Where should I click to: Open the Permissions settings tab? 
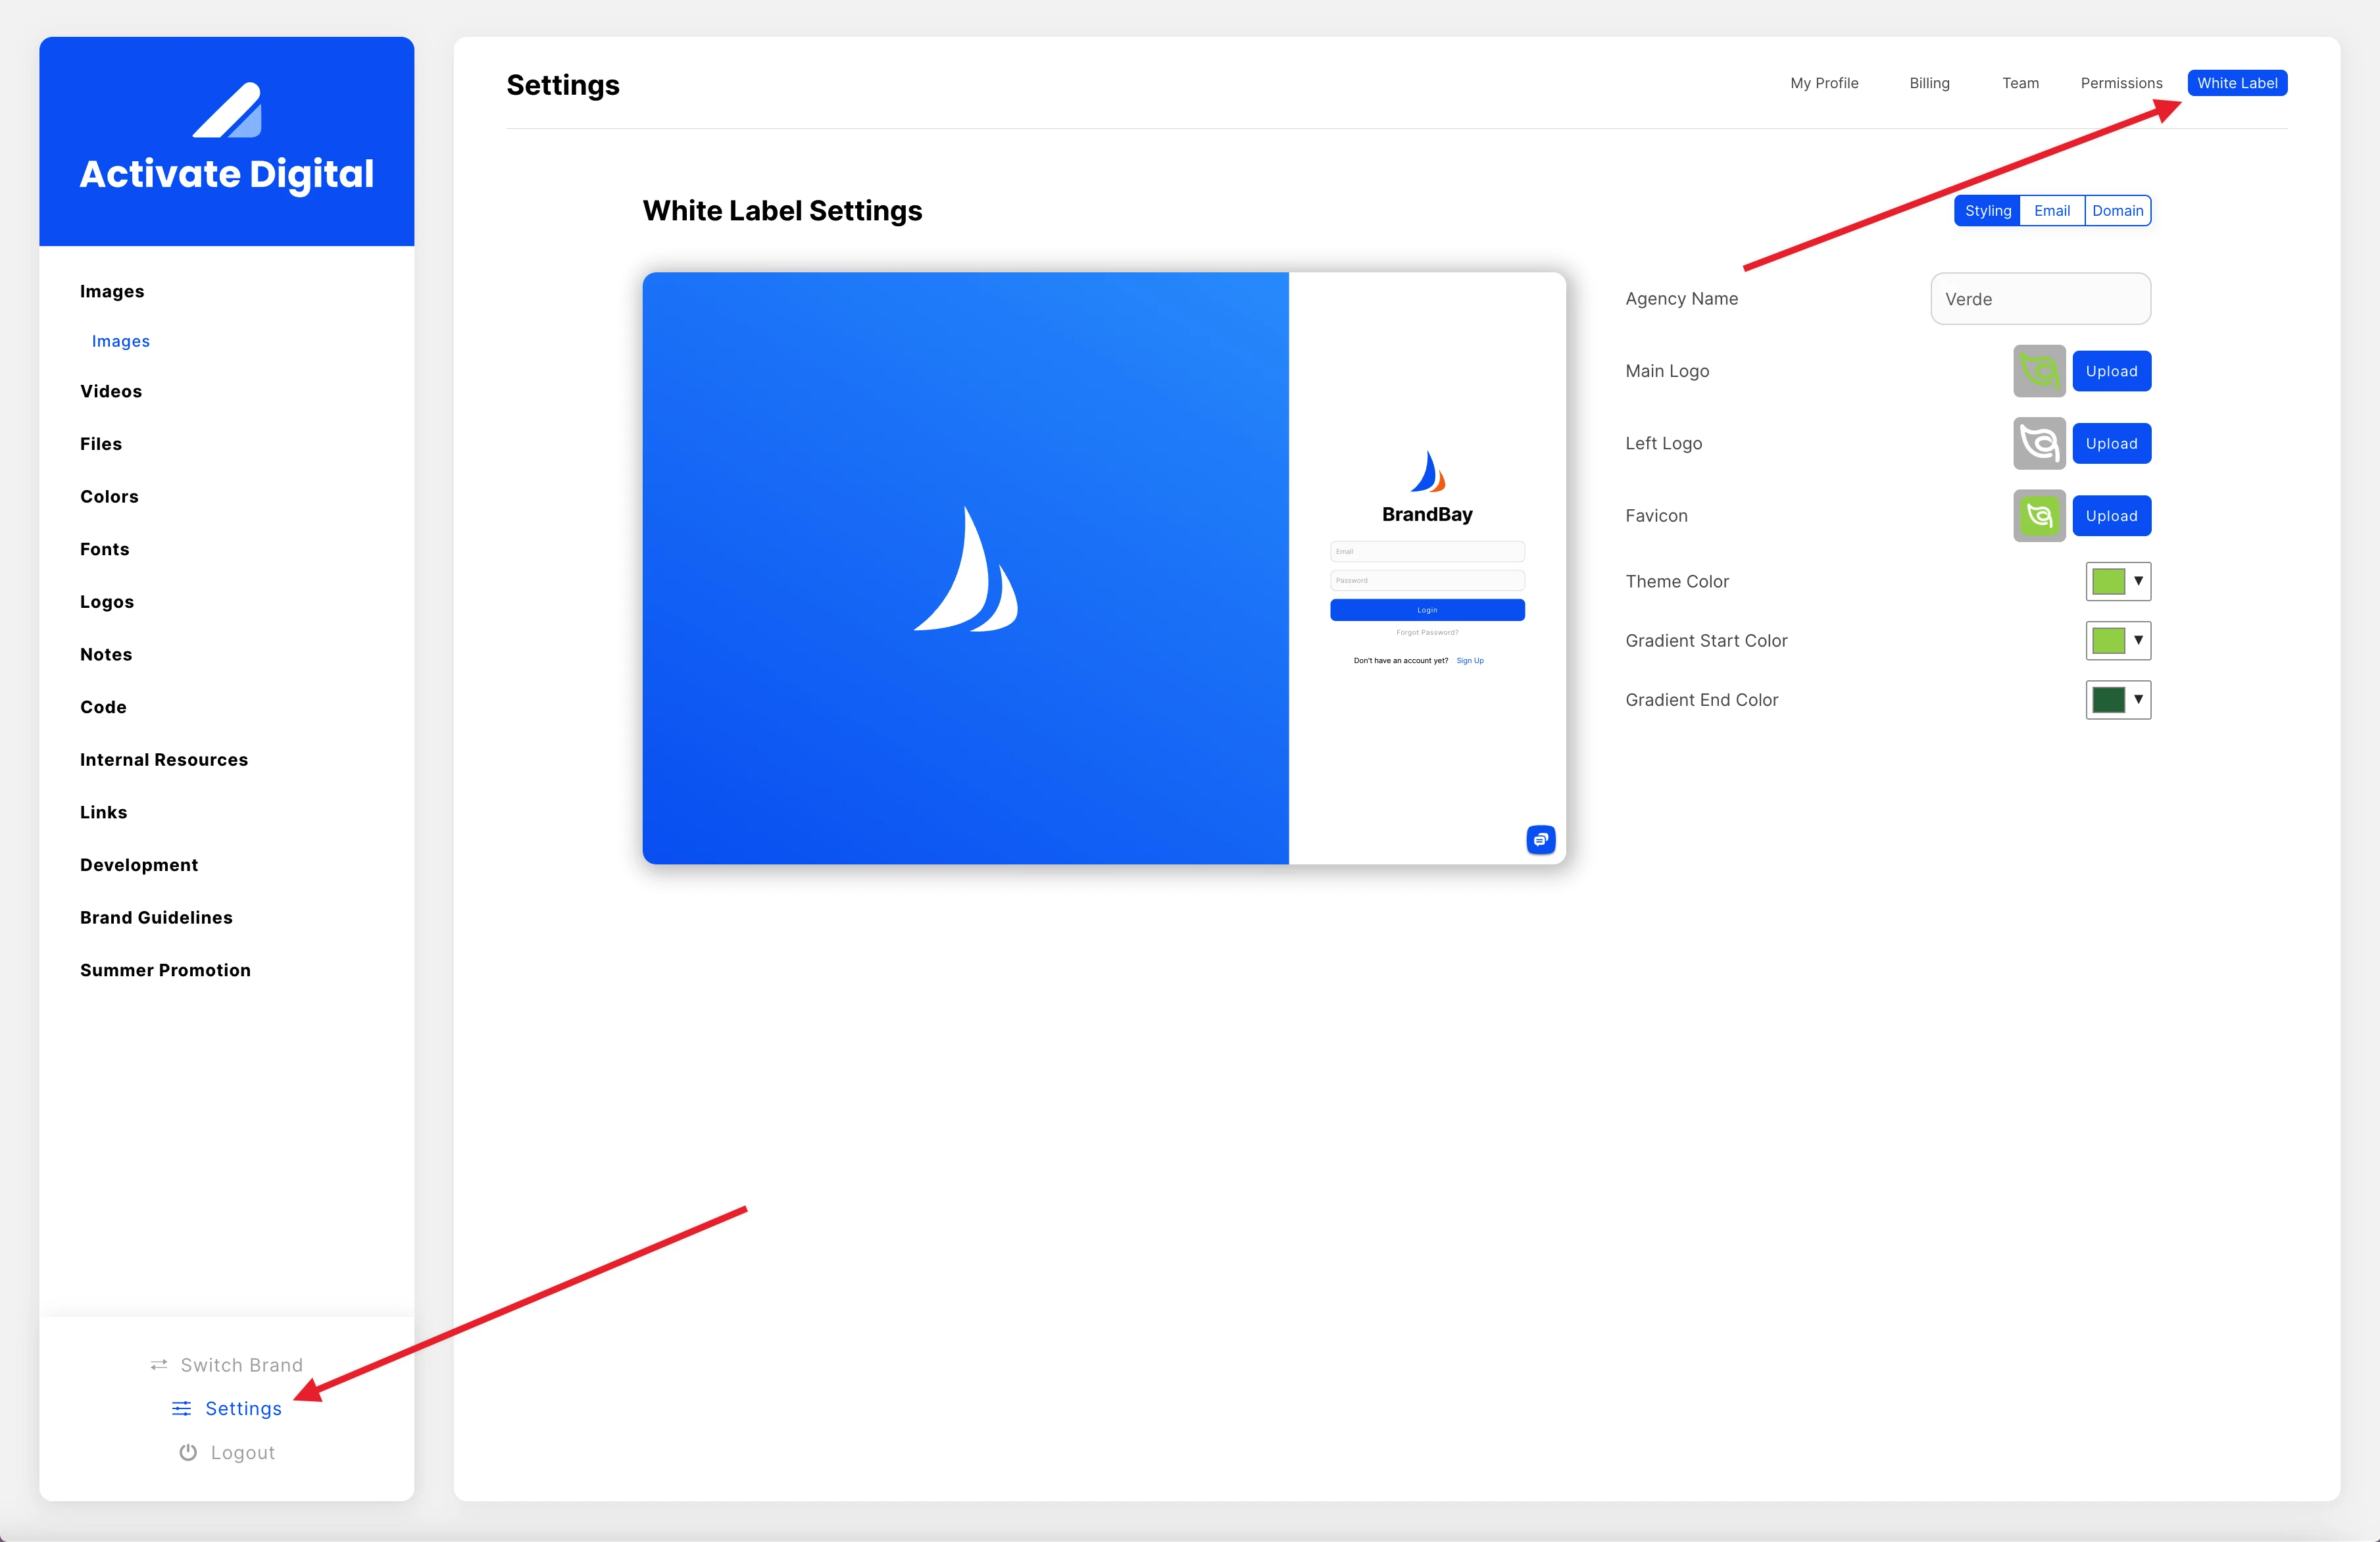[2121, 83]
